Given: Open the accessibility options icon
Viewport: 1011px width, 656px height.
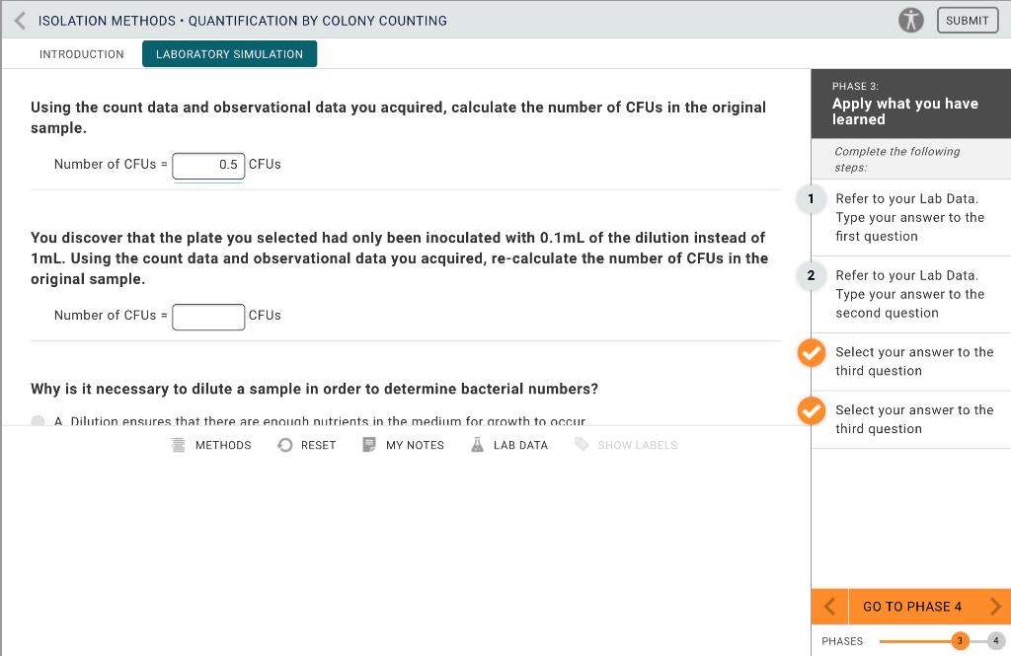Looking at the screenshot, I should click(911, 20).
